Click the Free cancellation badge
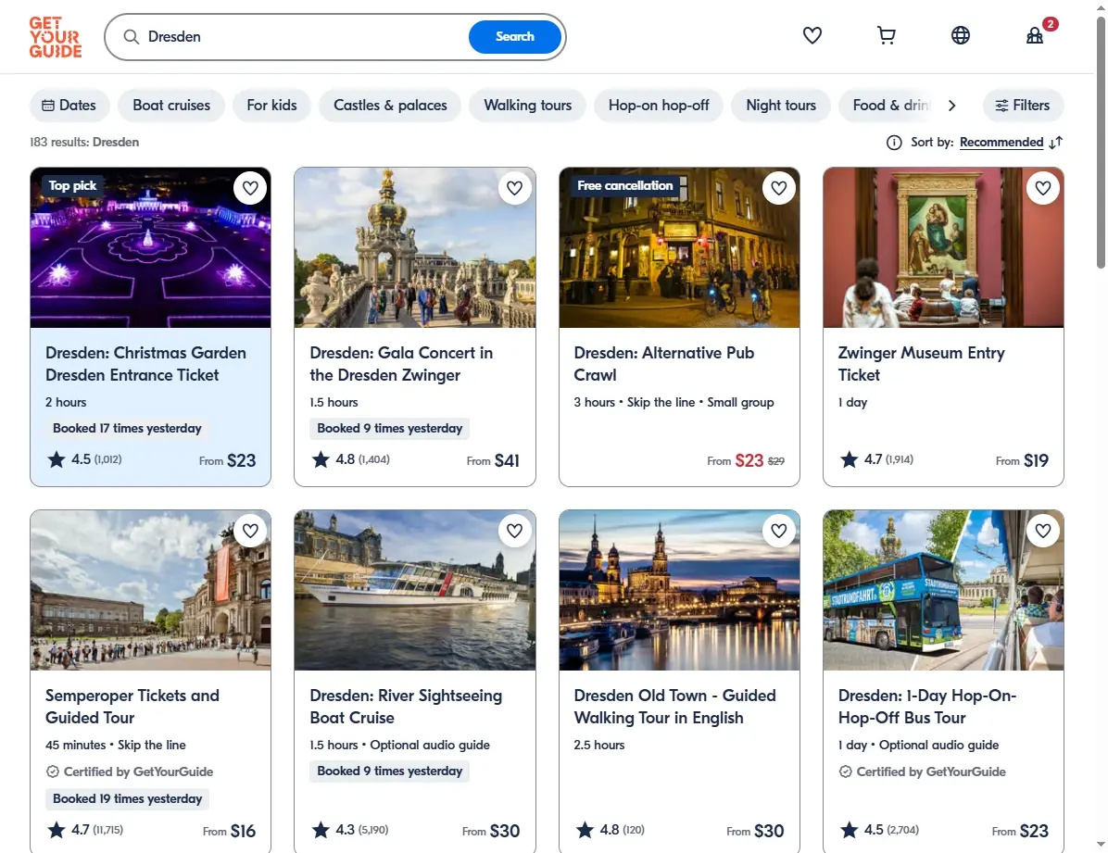 coord(624,185)
